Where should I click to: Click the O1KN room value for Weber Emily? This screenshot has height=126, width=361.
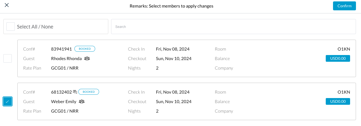344,92
